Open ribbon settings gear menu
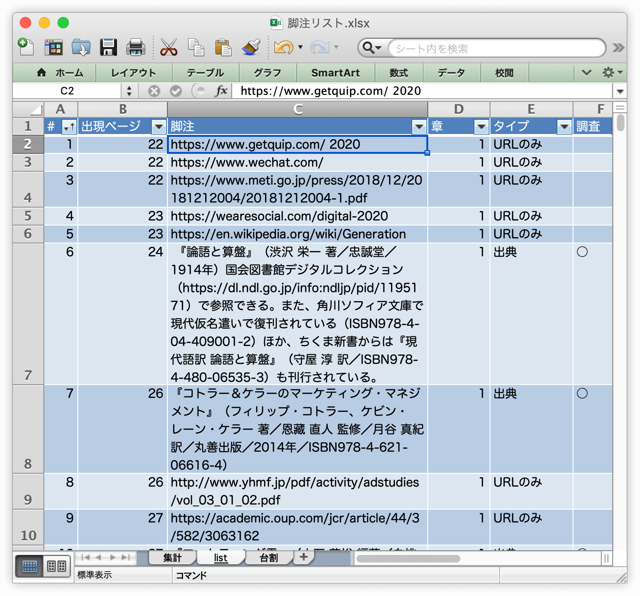 (612, 73)
